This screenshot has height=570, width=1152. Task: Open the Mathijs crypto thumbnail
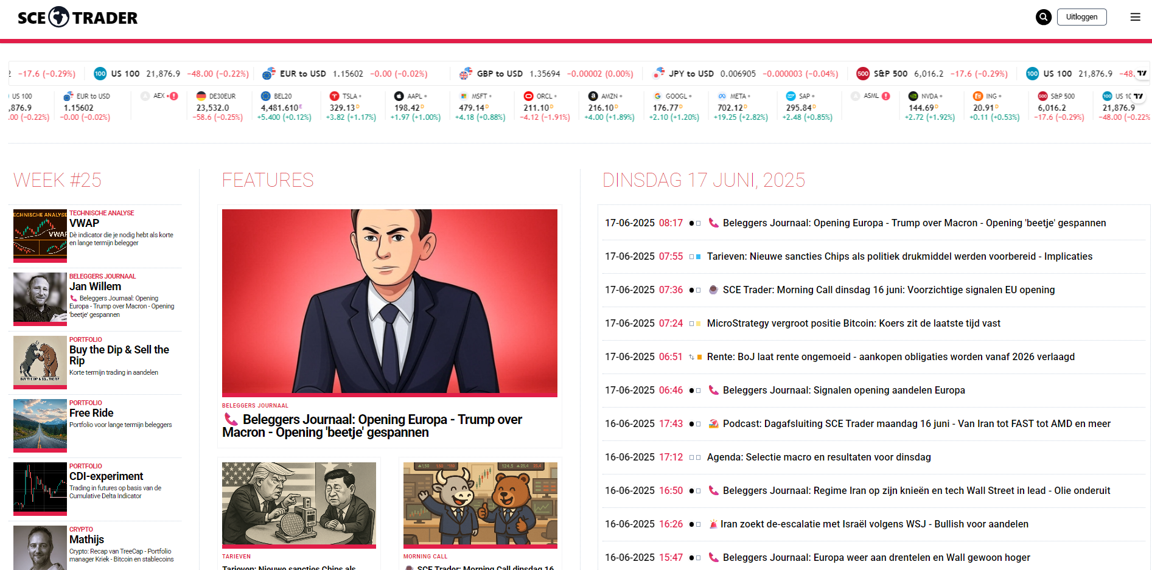pyautogui.click(x=40, y=547)
